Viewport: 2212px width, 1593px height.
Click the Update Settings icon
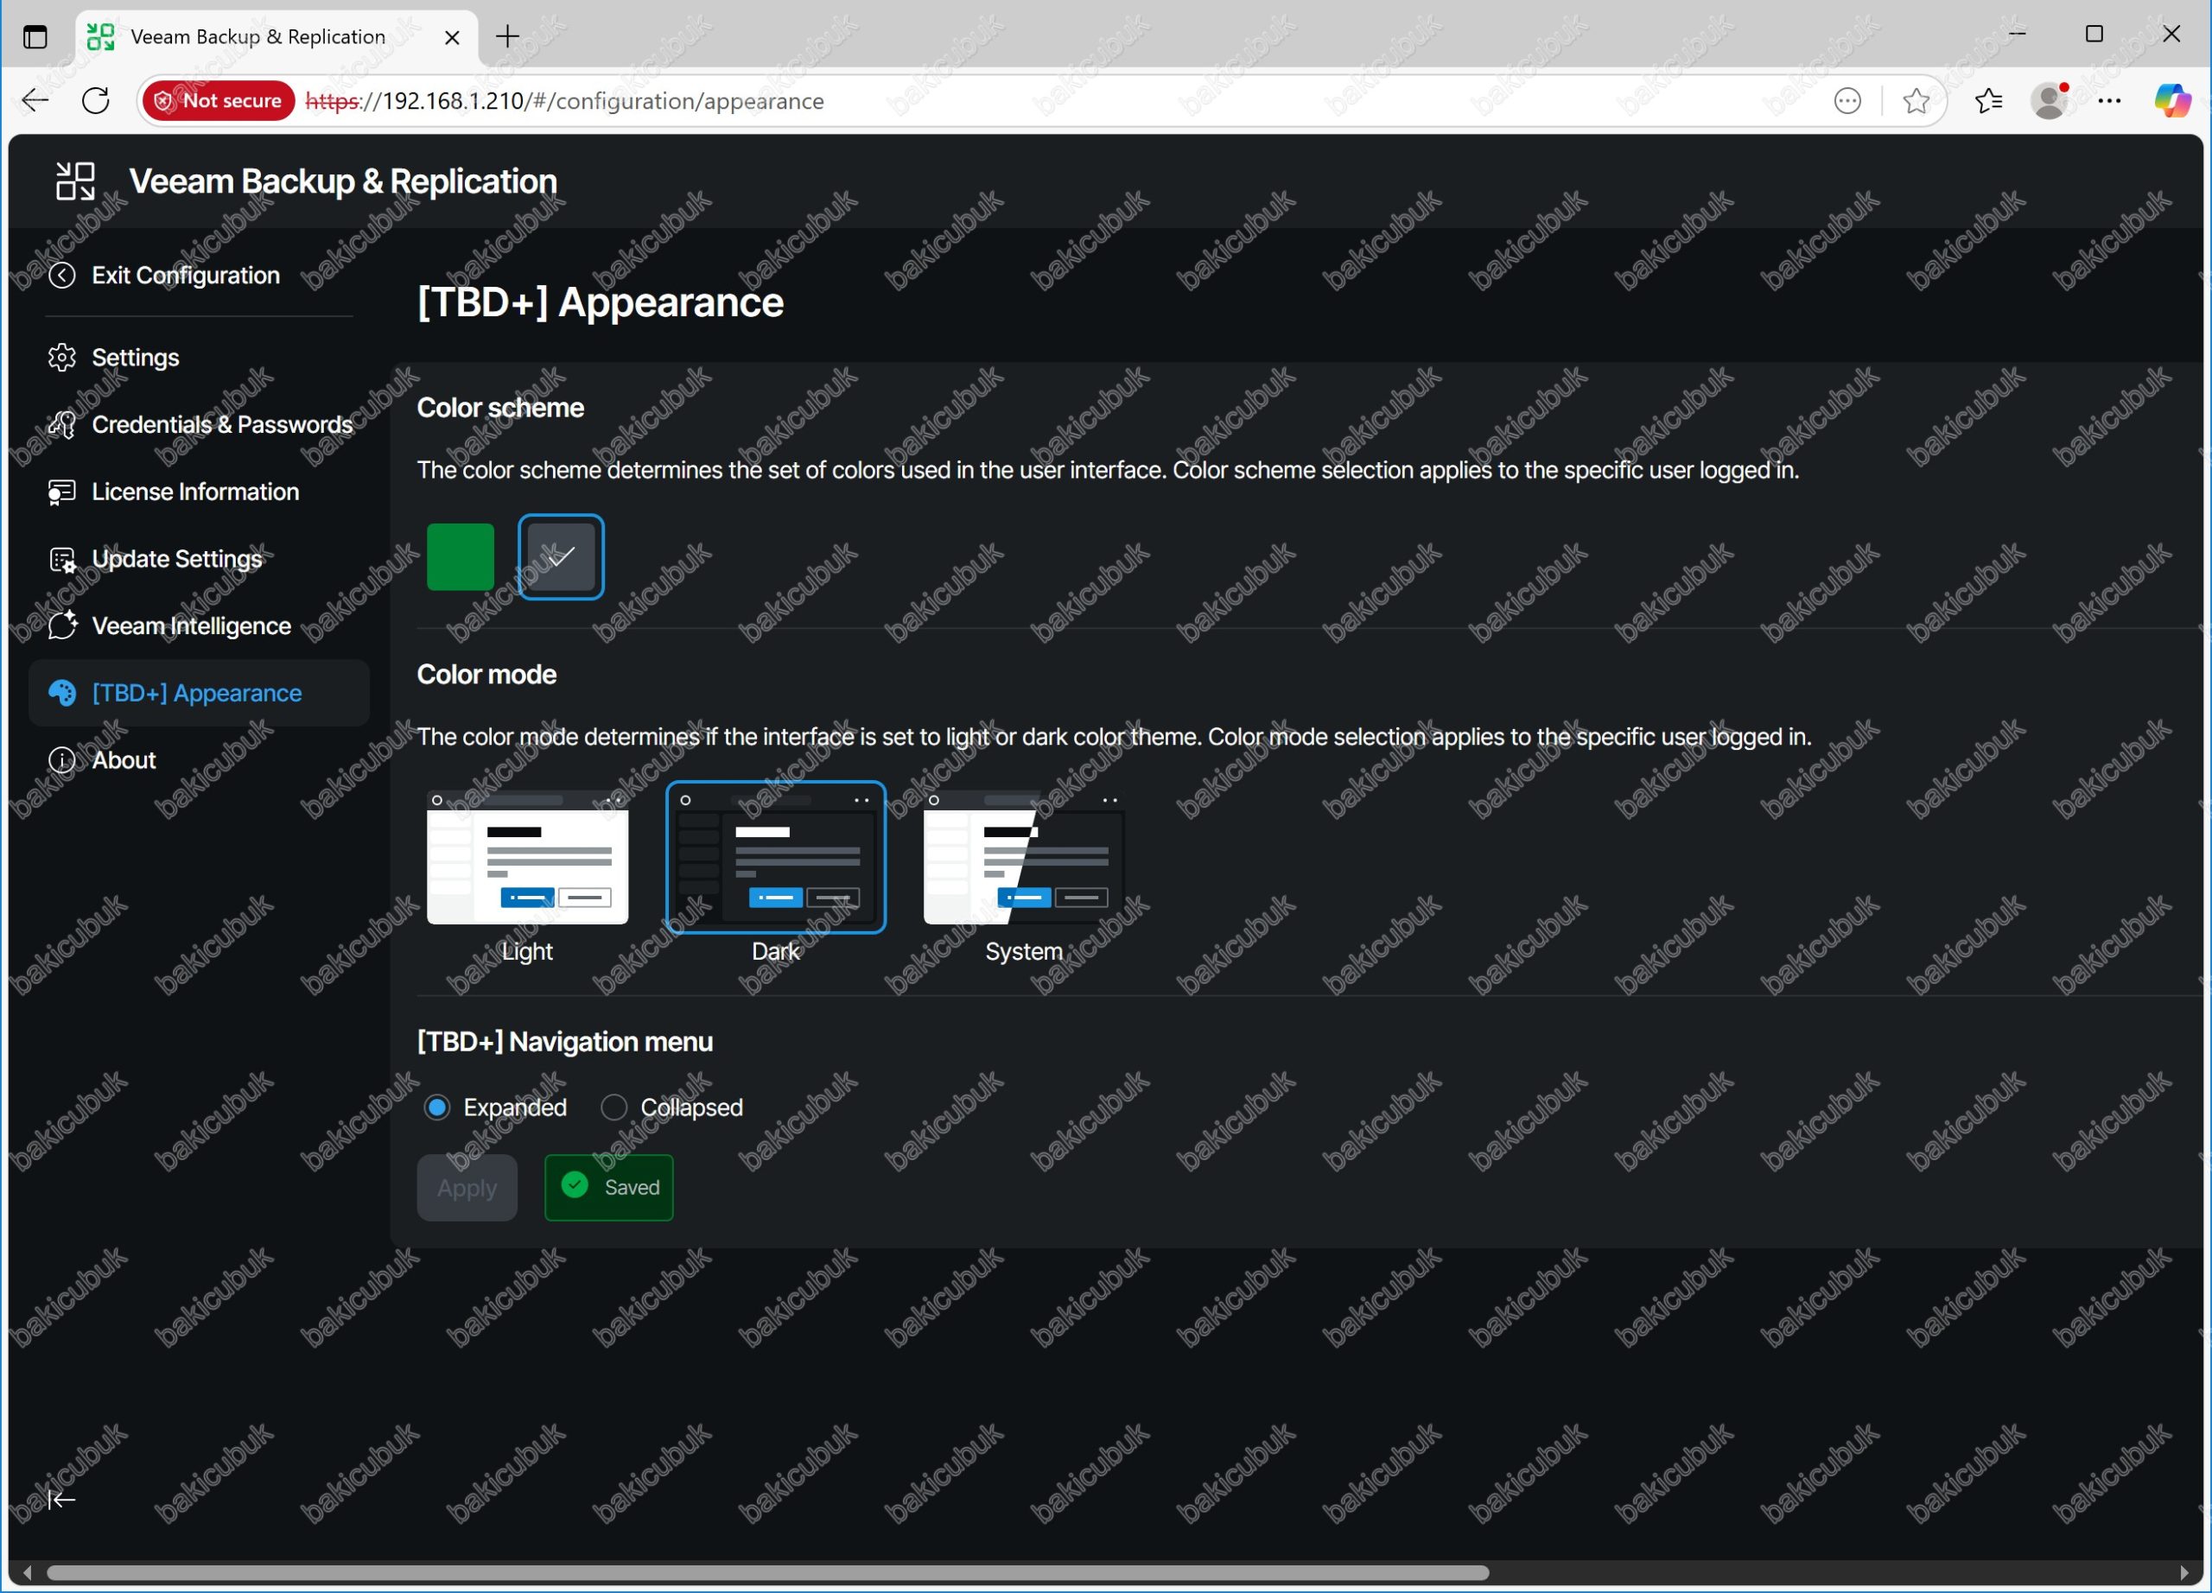(61, 560)
